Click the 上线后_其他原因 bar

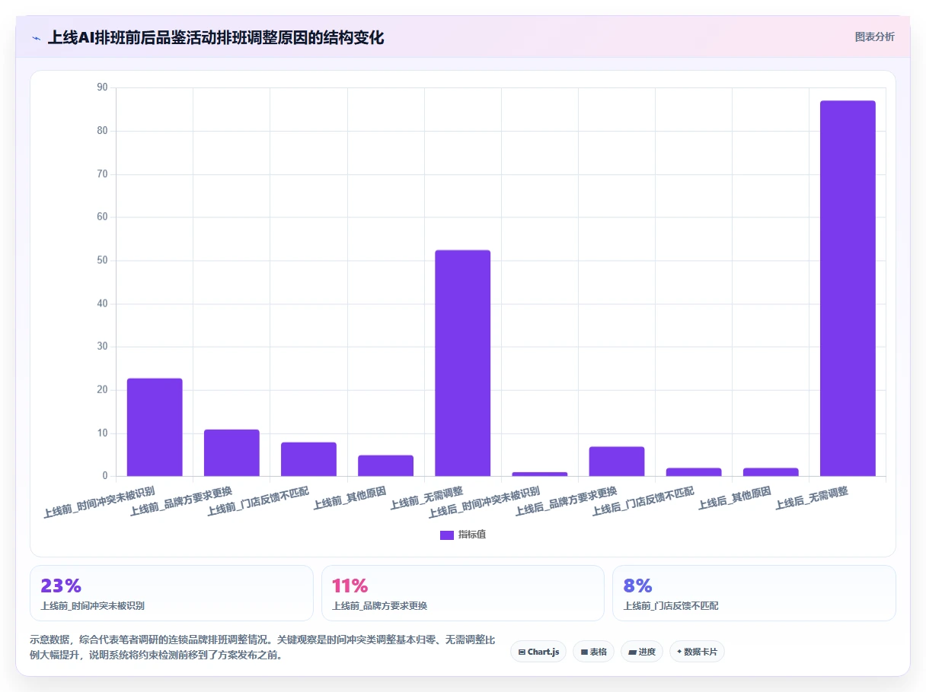pos(771,472)
